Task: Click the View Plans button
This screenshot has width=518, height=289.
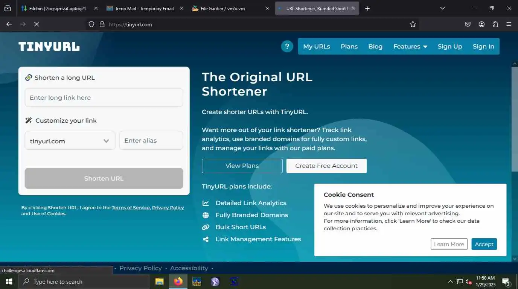Action: tap(242, 166)
